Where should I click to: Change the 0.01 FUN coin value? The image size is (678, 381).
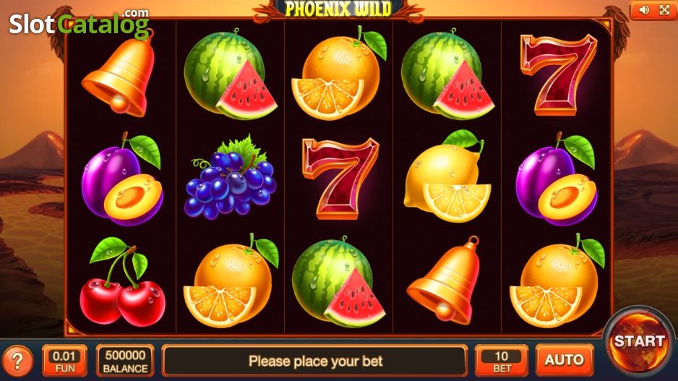[65, 361]
